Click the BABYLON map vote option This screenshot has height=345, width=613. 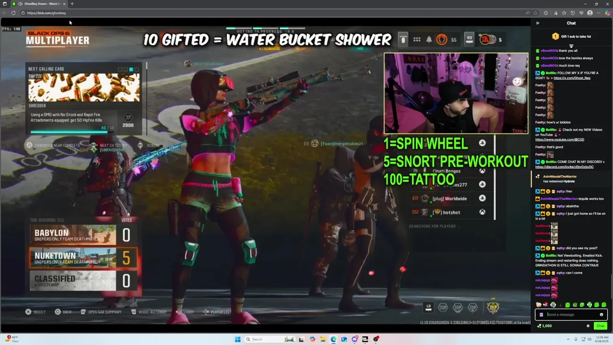pyautogui.click(x=84, y=235)
